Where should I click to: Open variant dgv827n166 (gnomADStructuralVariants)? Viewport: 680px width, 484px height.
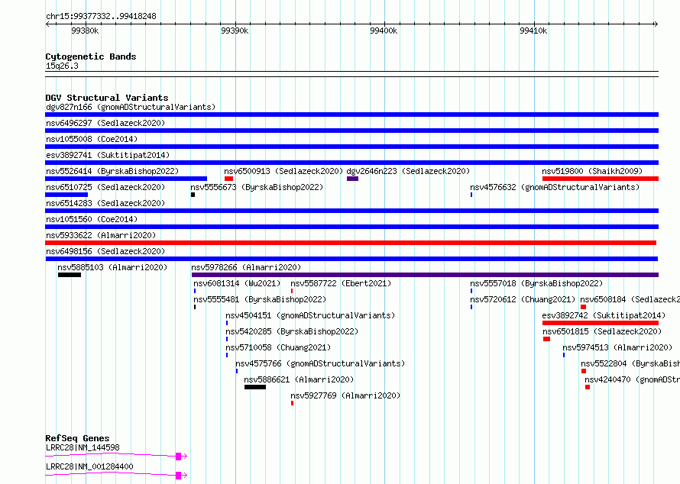click(x=131, y=107)
